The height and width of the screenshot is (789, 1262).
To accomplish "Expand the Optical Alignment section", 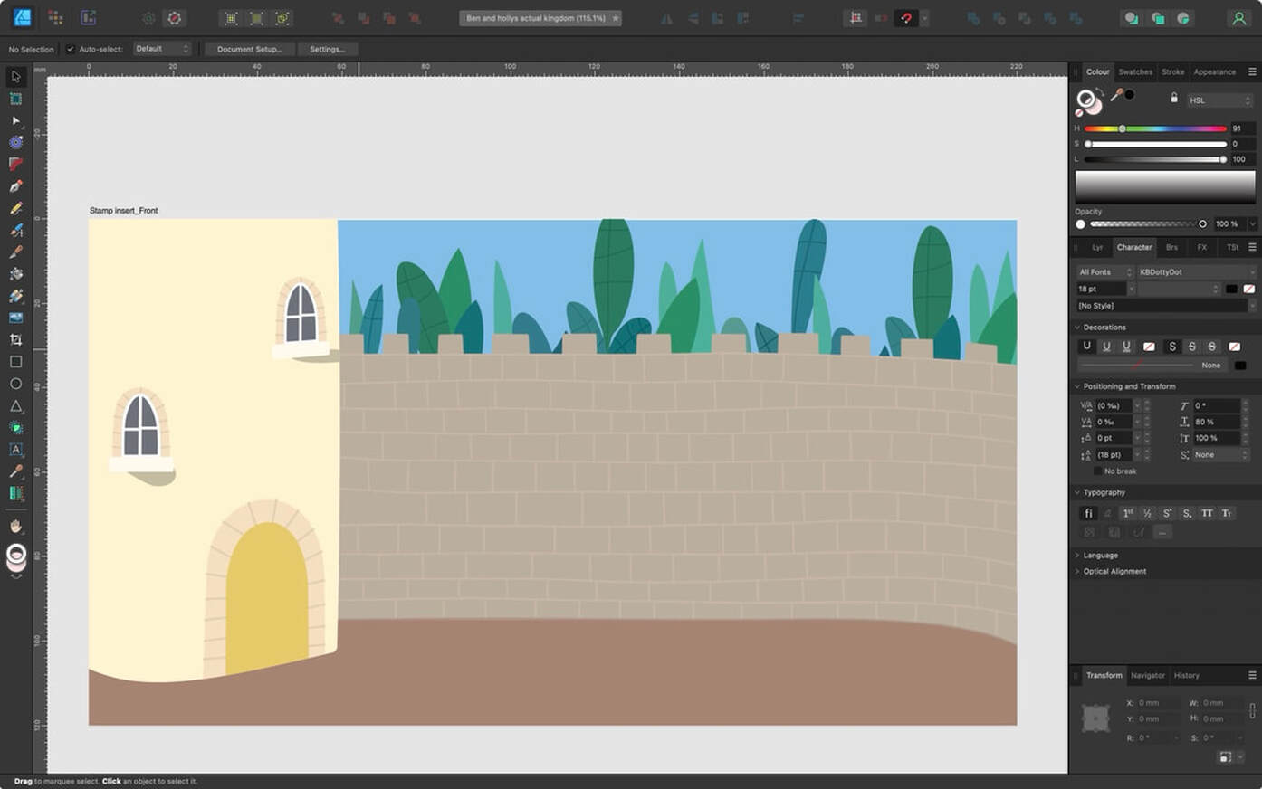I will (x=1077, y=572).
